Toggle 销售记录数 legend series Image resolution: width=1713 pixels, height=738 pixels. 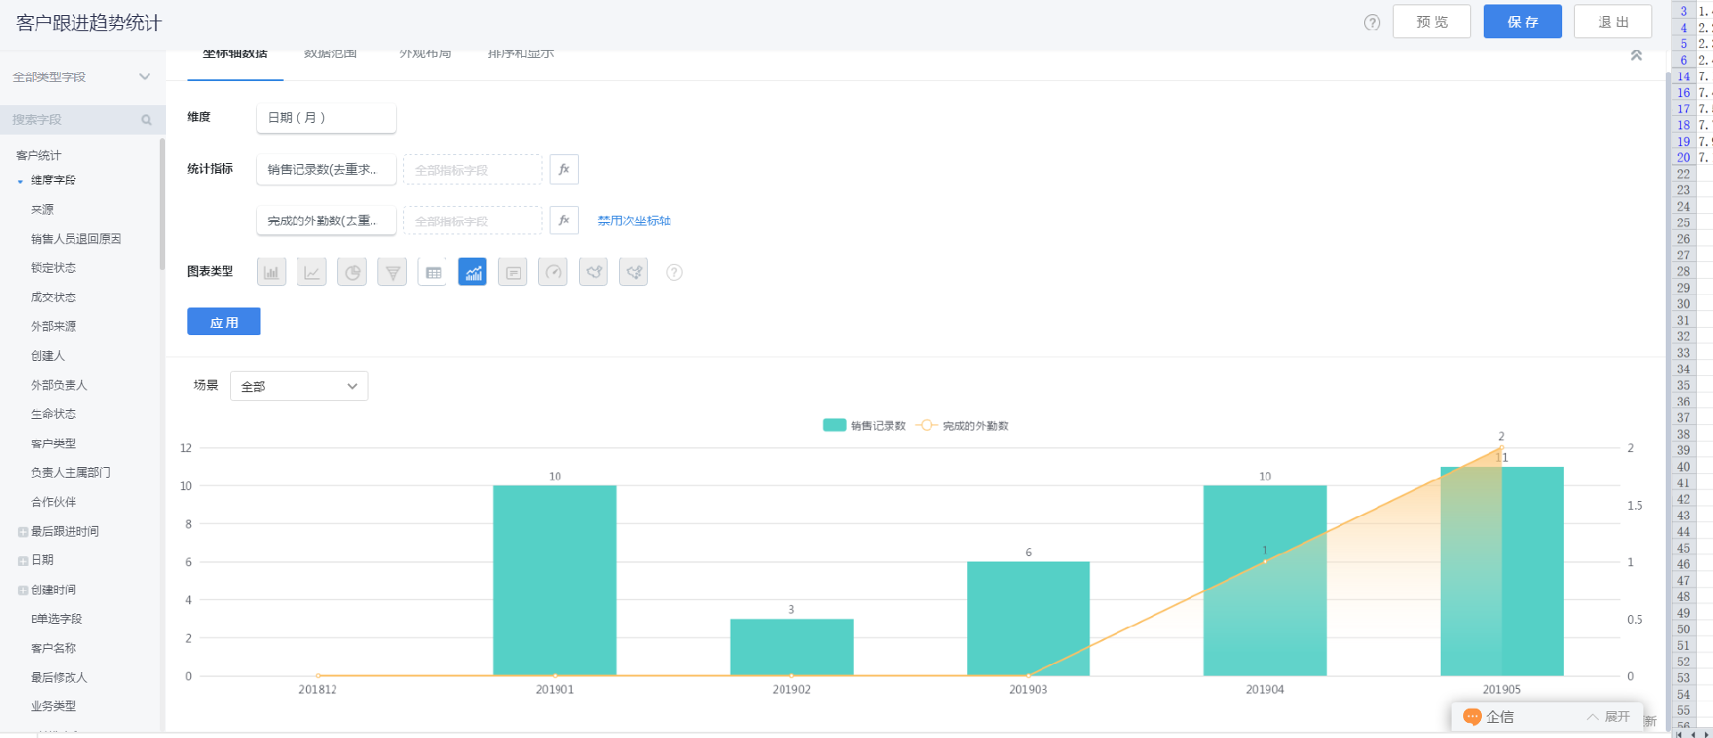point(864,425)
